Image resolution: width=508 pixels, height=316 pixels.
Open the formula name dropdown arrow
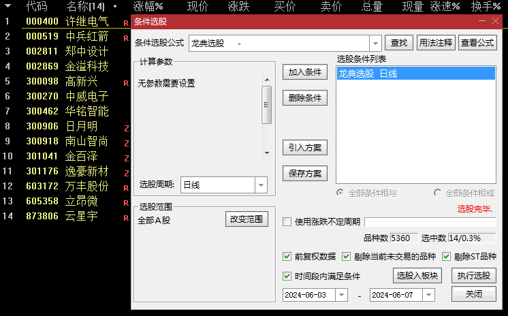(375, 43)
